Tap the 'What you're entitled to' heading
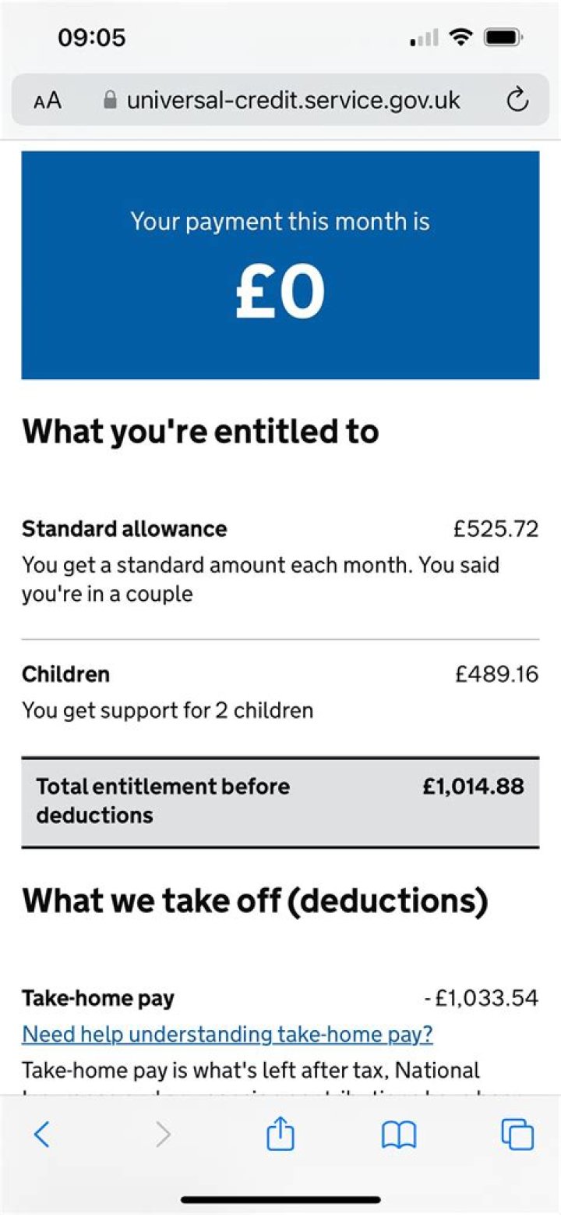561x1215 pixels. pyautogui.click(x=201, y=430)
